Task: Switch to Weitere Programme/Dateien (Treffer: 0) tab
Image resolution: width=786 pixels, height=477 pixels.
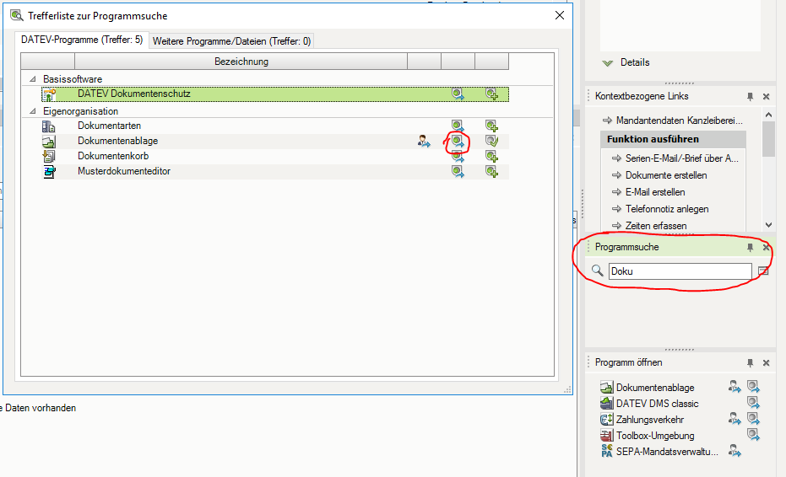Action: [231, 41]
